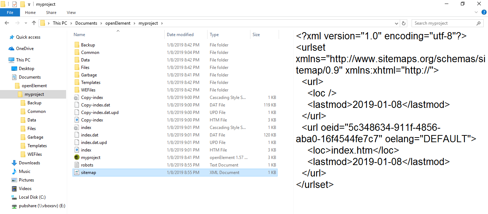Refresh the myproject folder view
The image size is (488, 214).
tap(404, 23)
